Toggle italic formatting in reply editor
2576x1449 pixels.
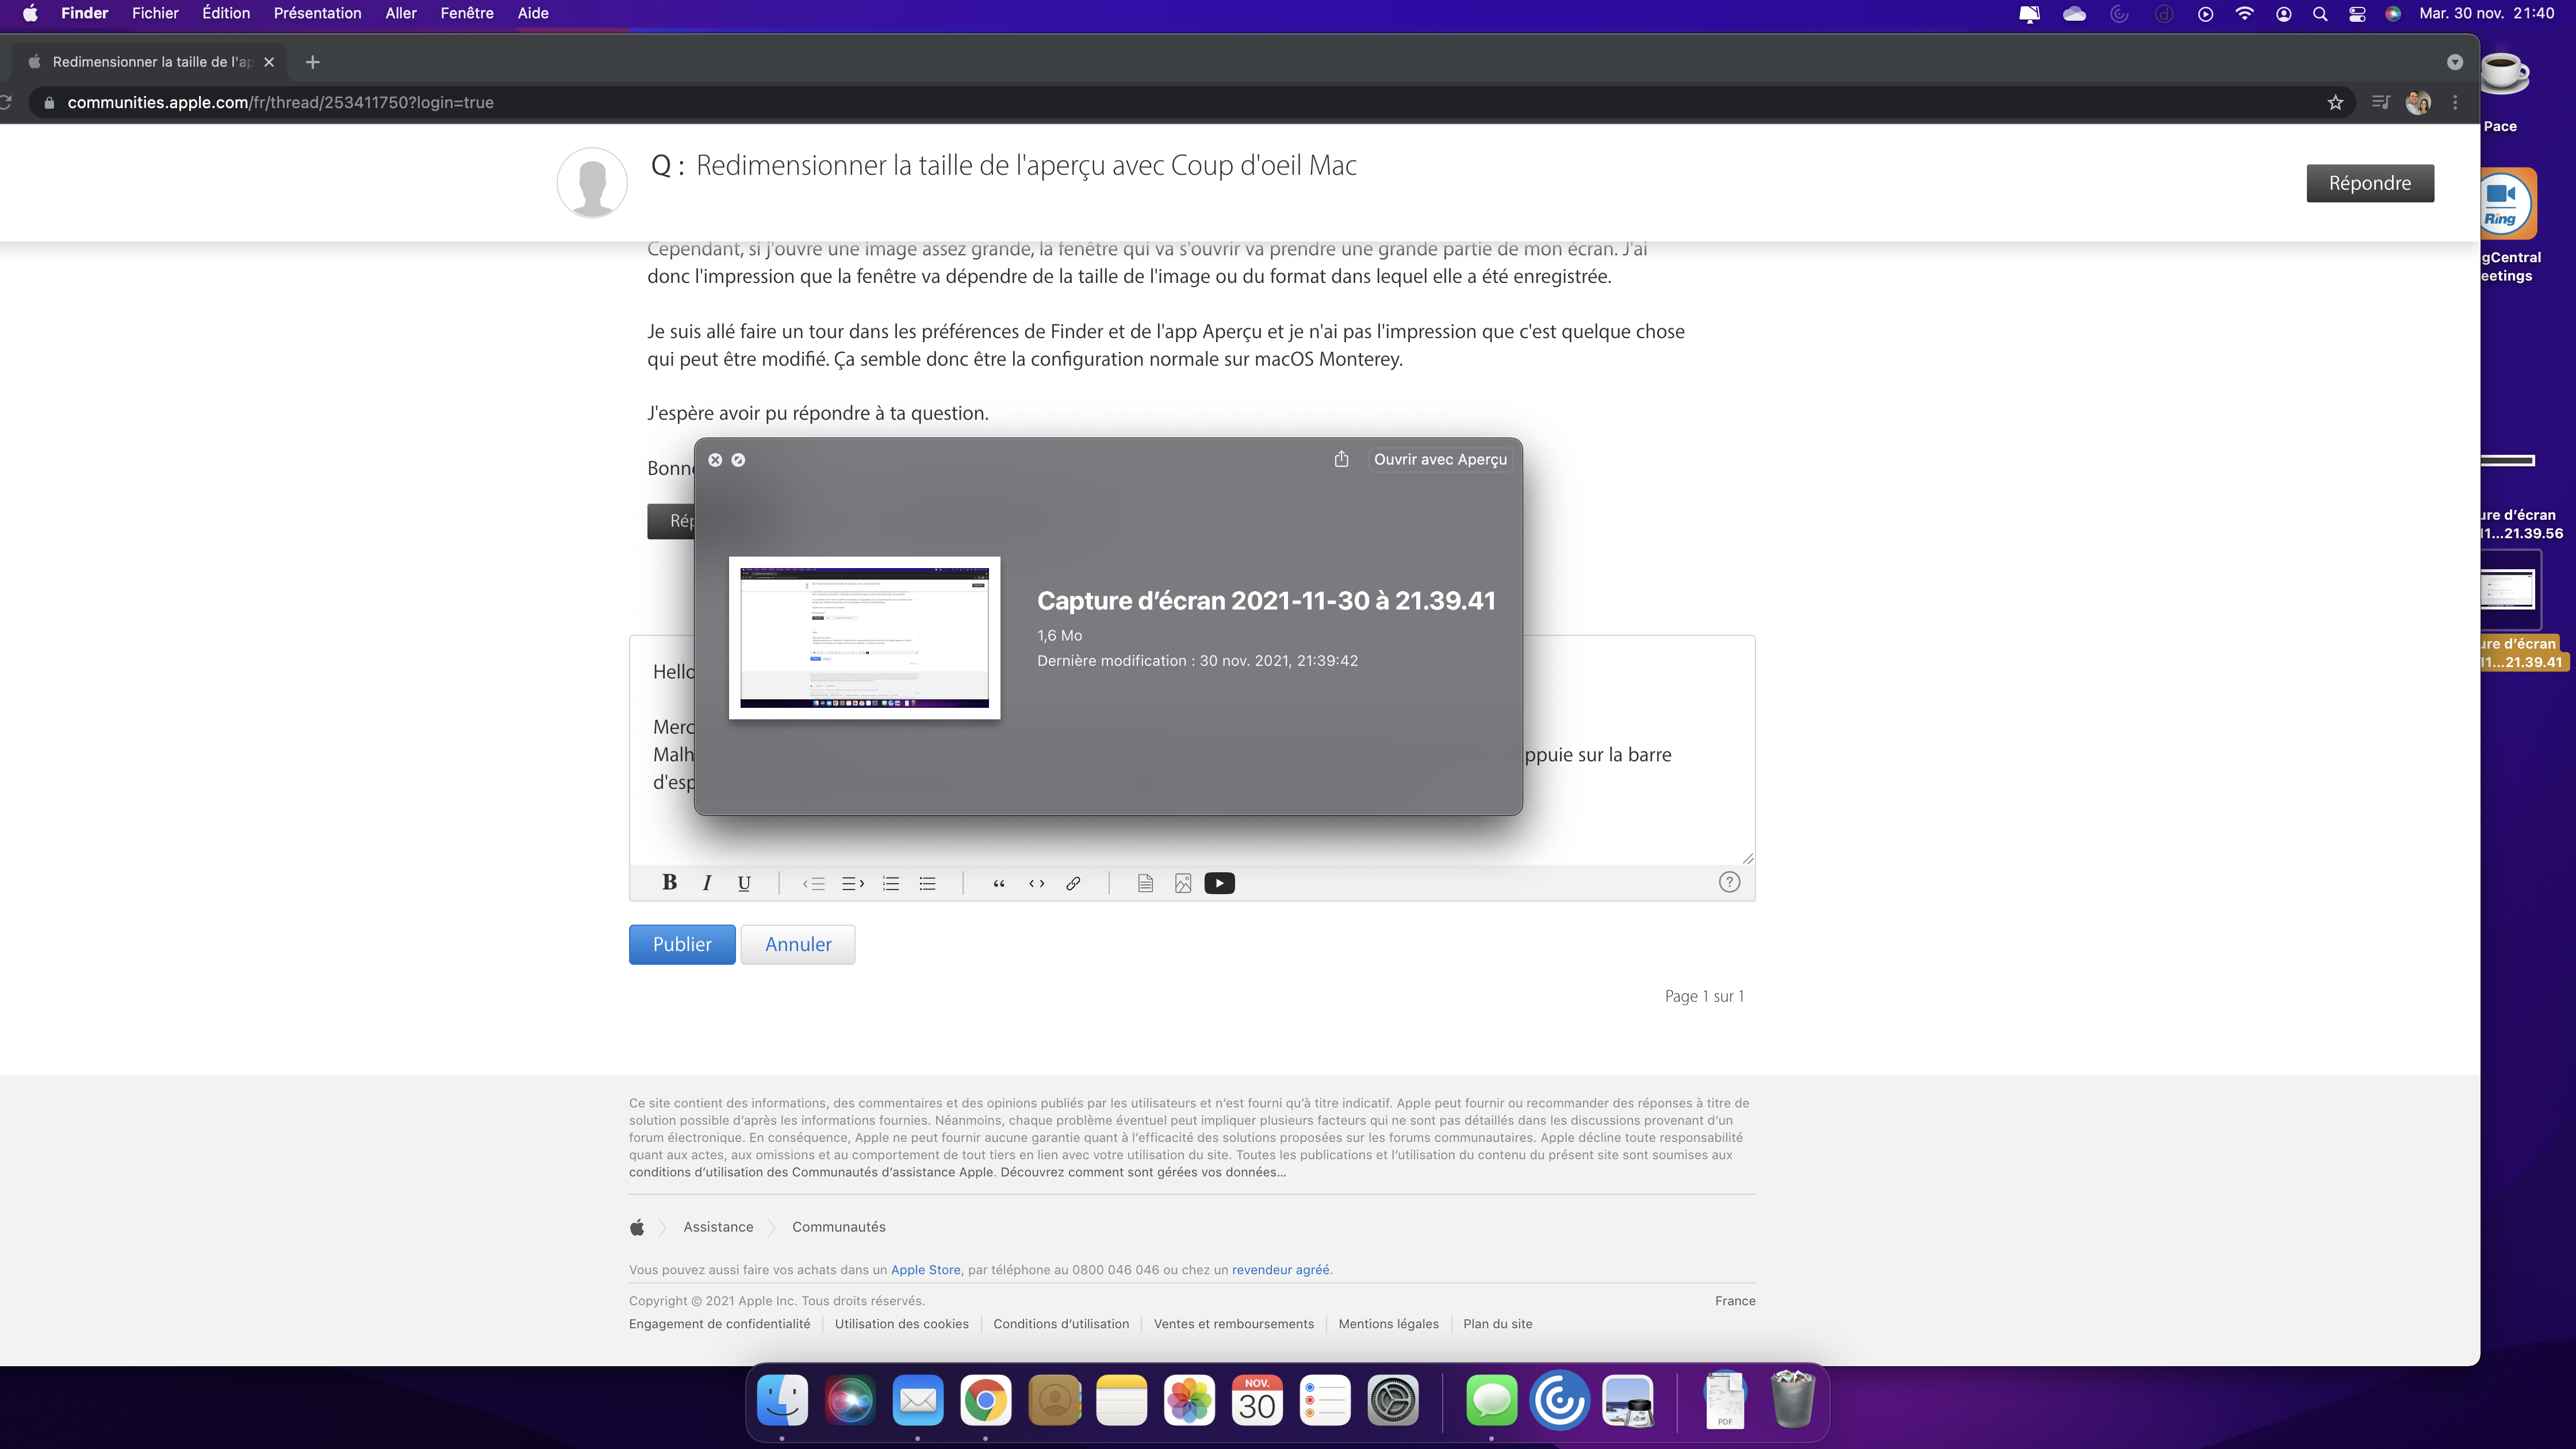click(707, 882)
